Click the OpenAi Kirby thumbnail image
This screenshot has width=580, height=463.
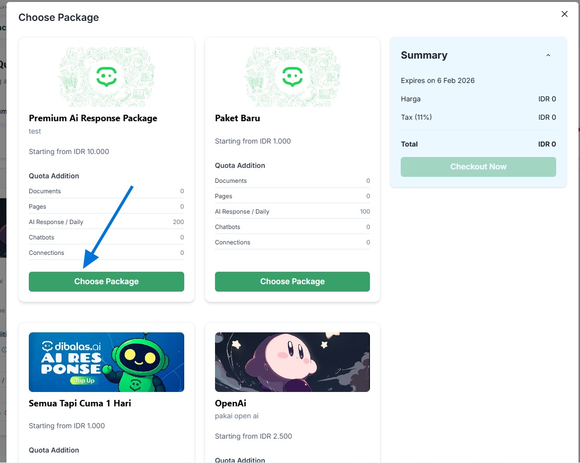tap(292, 362)
